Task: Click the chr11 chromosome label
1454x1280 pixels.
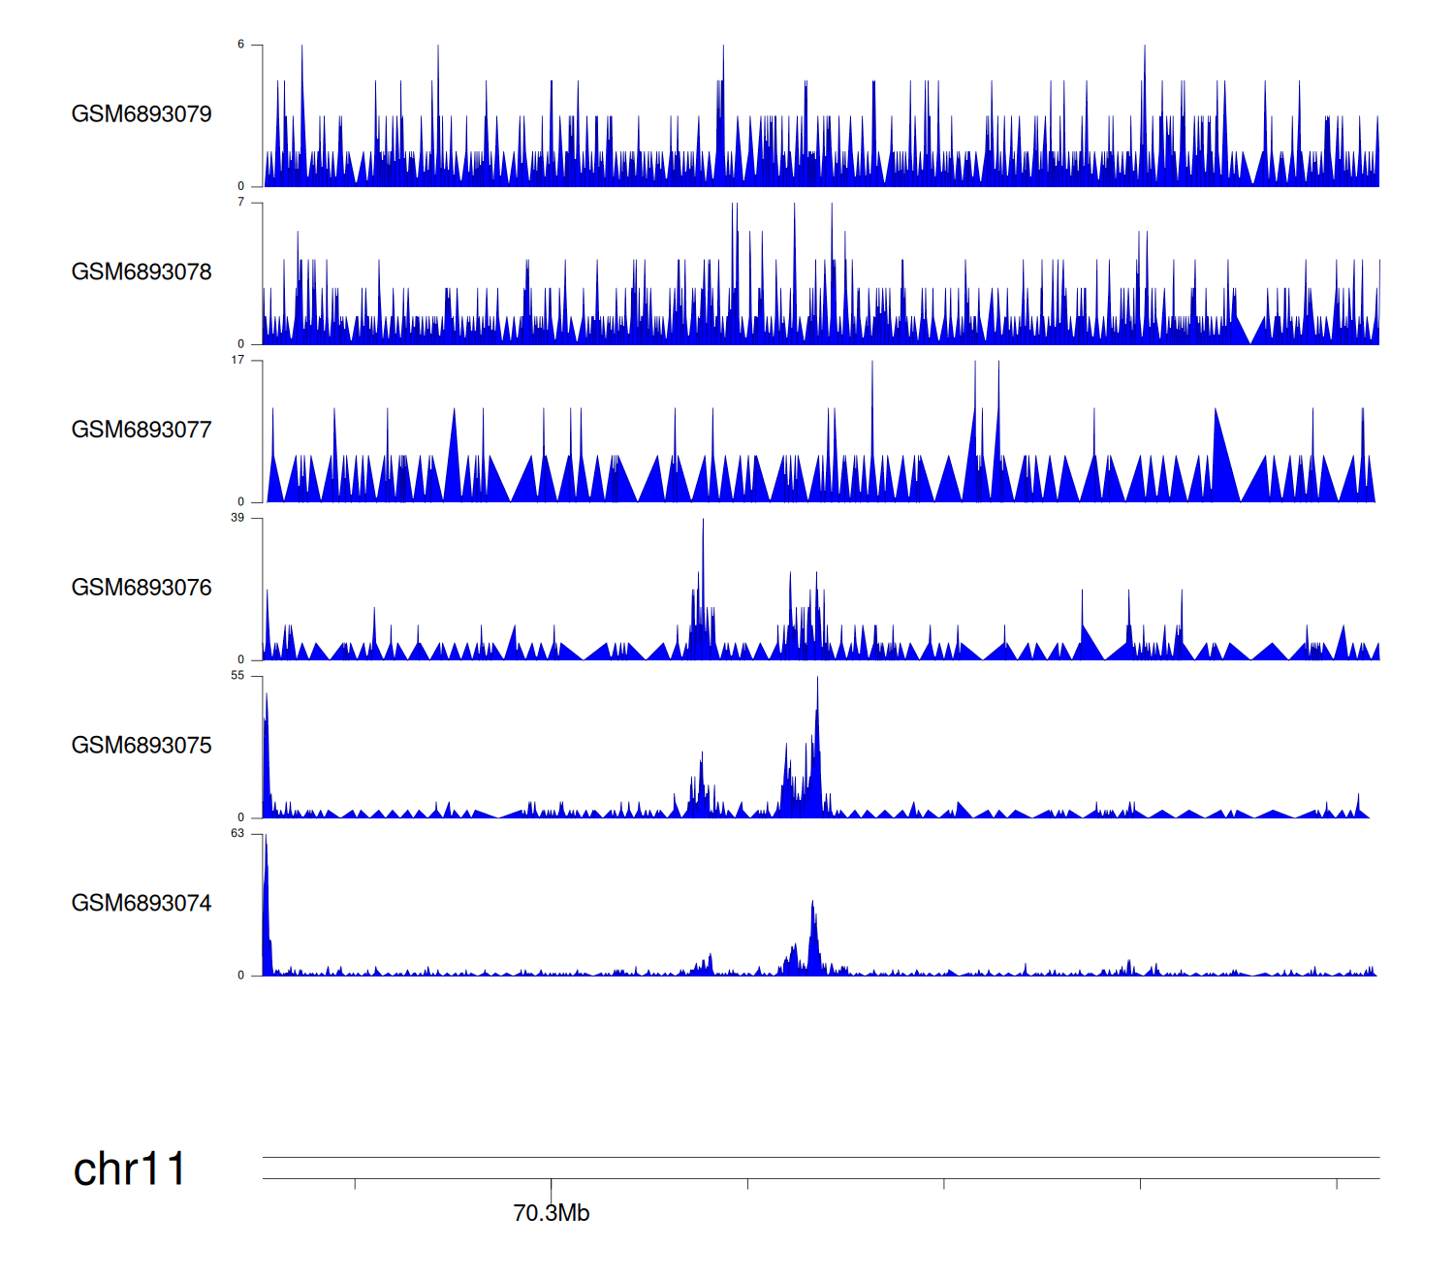Action: 129,1169
